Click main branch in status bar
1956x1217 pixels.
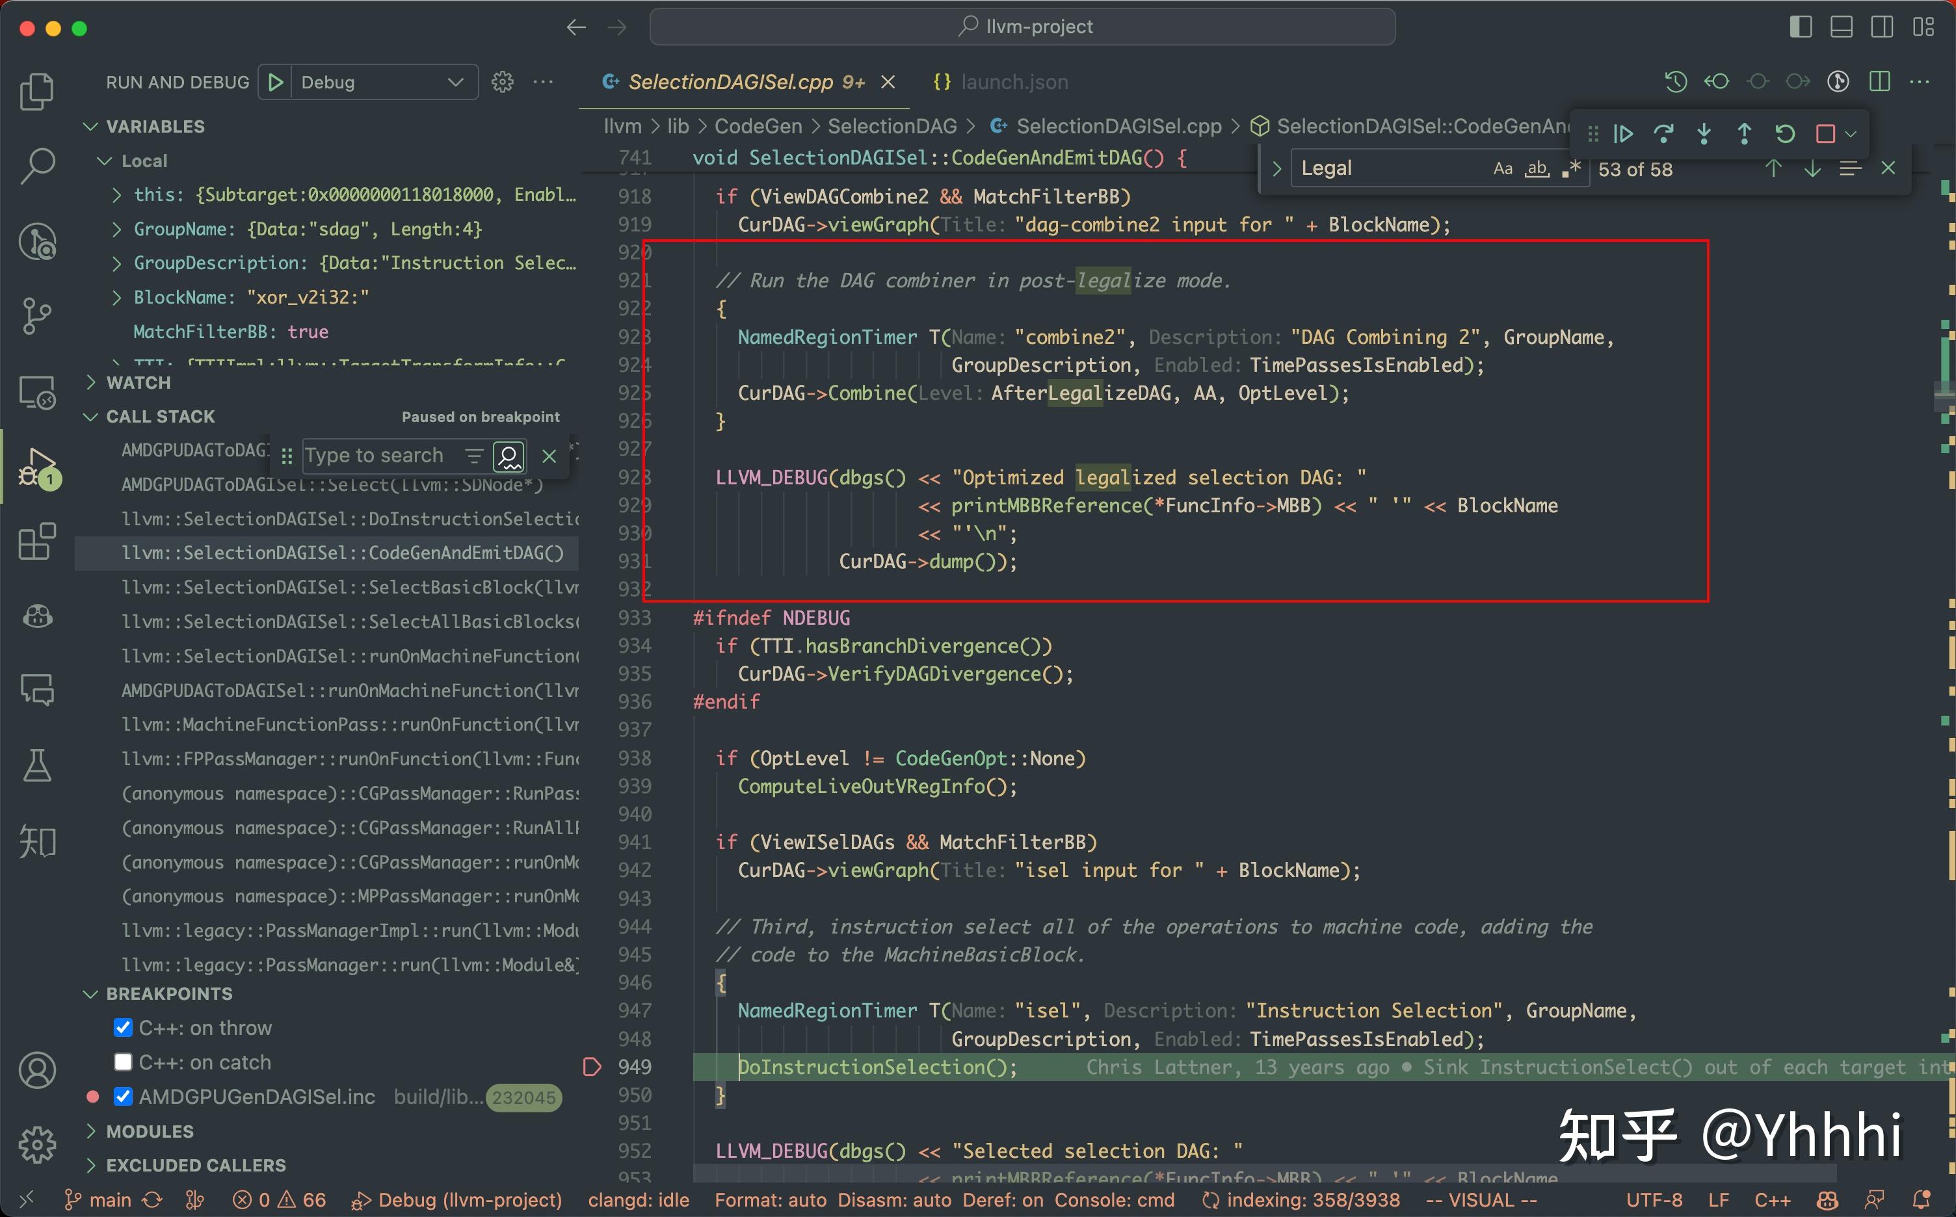pyautogui.click(x=111, y=1200)
